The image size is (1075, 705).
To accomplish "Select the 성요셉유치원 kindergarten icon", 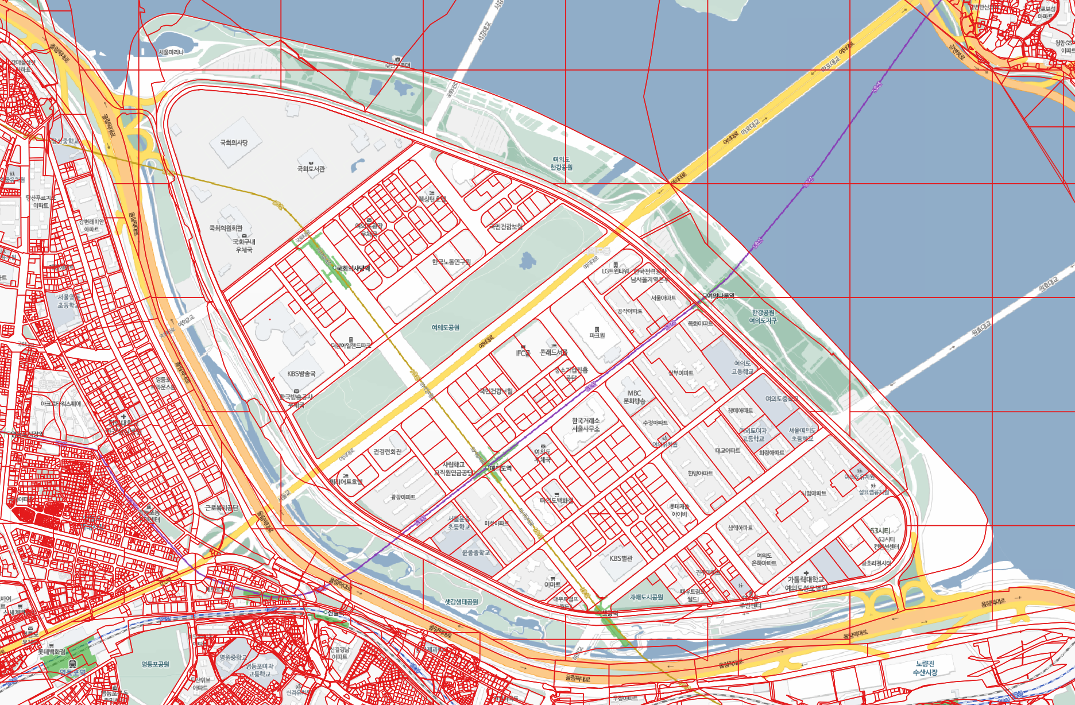I will (873, 486).
